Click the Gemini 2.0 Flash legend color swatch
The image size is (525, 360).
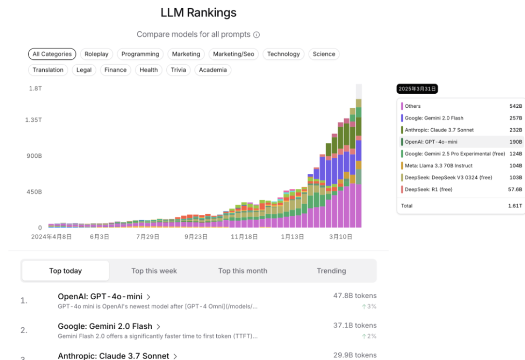click(x=402, y=118)
